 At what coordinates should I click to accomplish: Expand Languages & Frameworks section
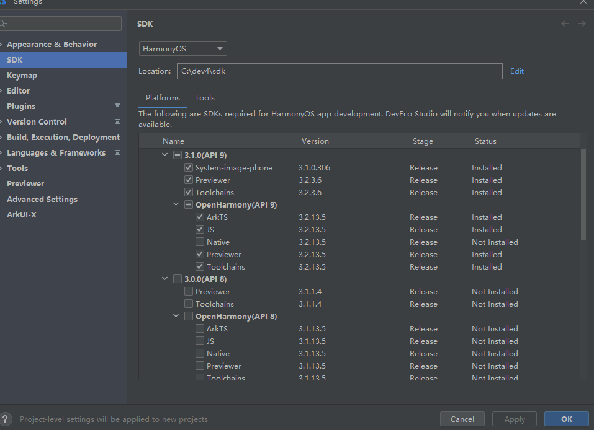pos(1,153)
